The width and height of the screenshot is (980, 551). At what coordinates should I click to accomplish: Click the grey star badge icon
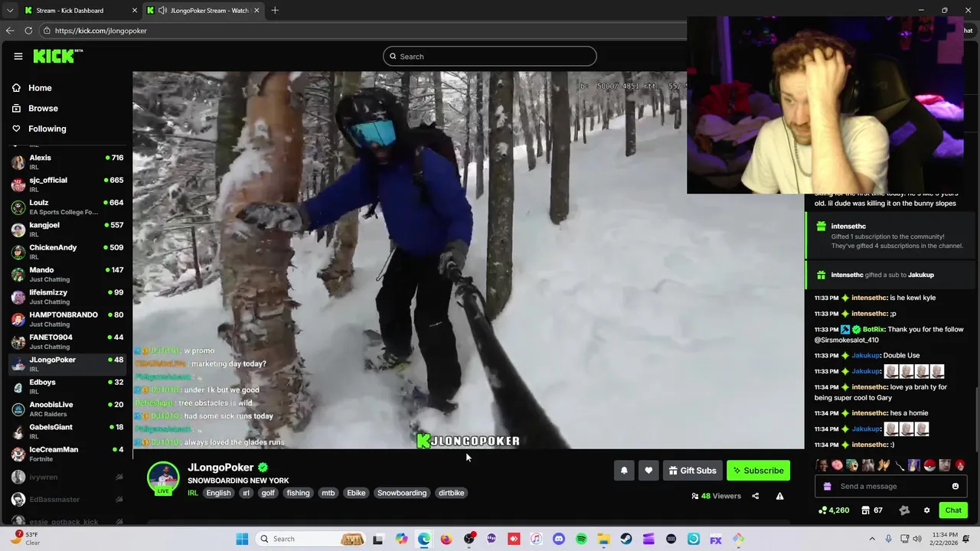(x=904, y=510)
